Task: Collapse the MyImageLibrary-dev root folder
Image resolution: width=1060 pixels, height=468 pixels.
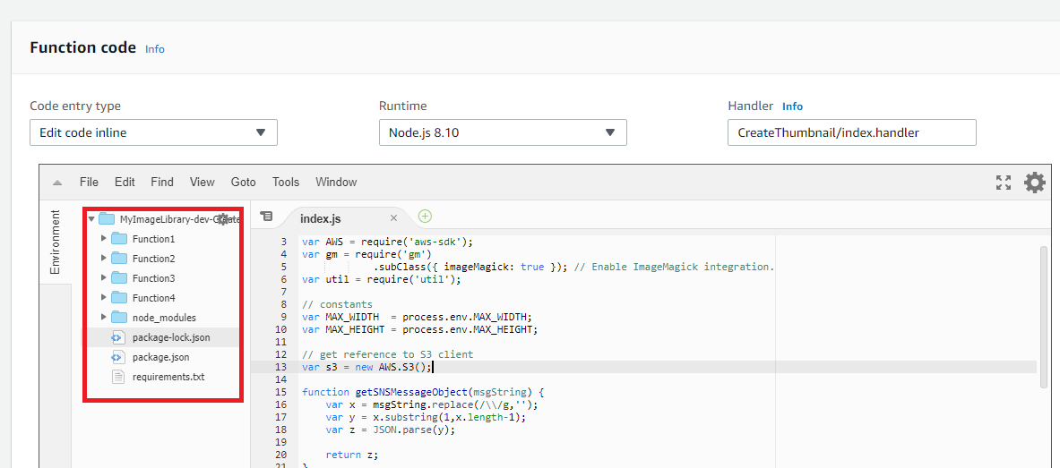Action: click(91, 219)
